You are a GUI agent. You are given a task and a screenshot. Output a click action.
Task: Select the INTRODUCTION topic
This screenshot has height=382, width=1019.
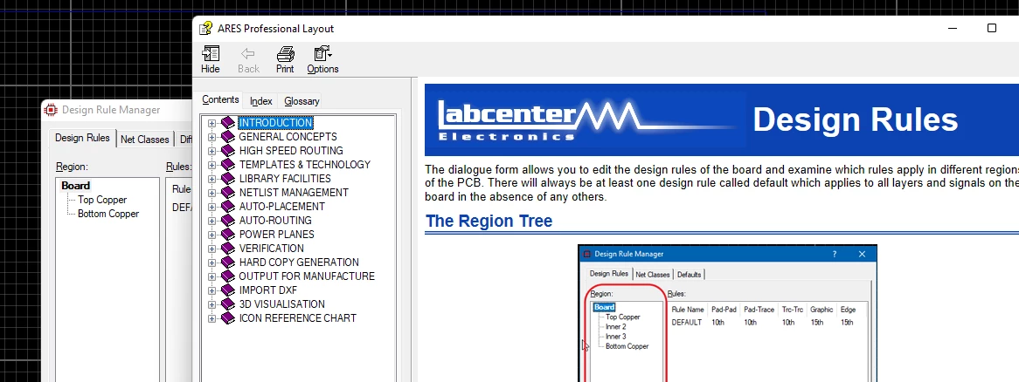(x=275, y=123)
